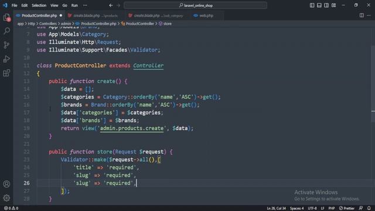Screen dimensions: 375x211
Task: Select the app breadcrumb segment
Action: pos(21,23)
